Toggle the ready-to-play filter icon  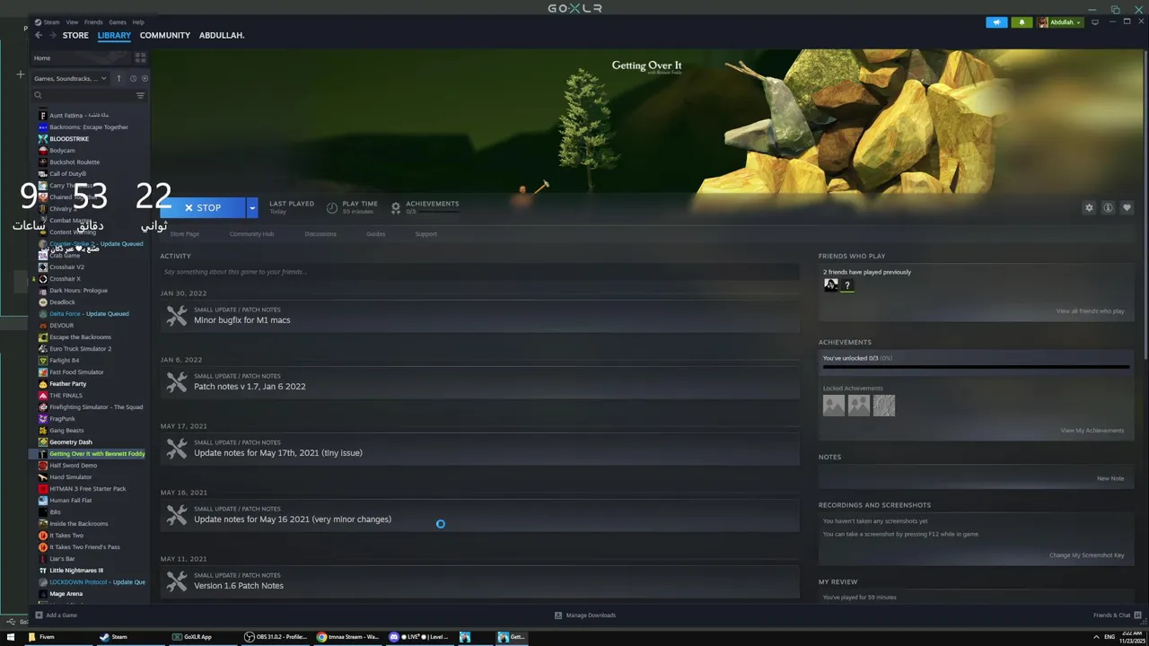tap(145, 78)
